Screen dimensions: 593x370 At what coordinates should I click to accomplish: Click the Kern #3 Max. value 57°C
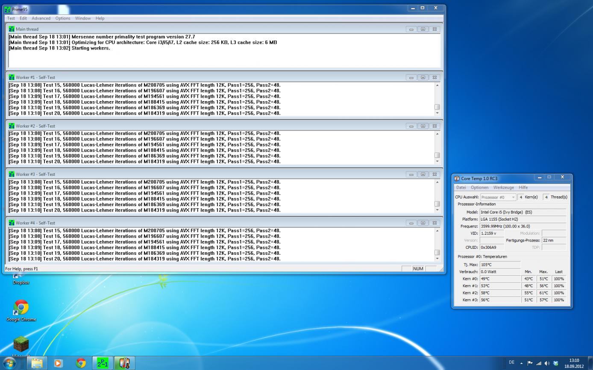pyautogui.click(x=543, y=300)
